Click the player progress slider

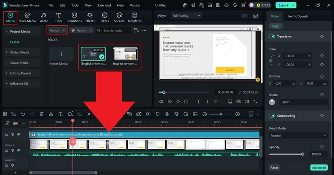pyautogui.click(x=184, y=92)
